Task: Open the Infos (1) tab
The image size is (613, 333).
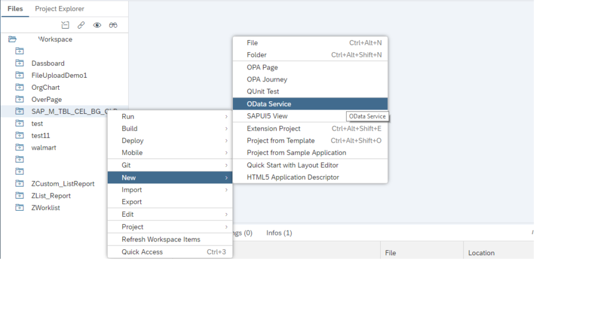Action: click(279, 233)
